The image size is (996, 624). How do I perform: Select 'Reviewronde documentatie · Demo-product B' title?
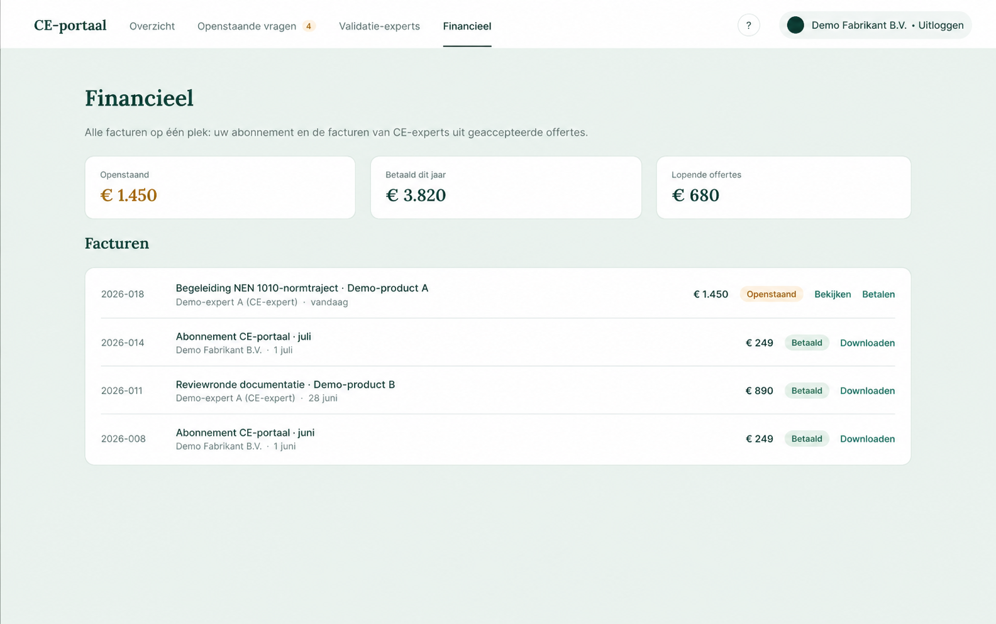285,384
